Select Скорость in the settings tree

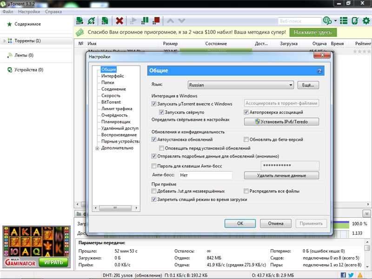[x=111, y=95]
